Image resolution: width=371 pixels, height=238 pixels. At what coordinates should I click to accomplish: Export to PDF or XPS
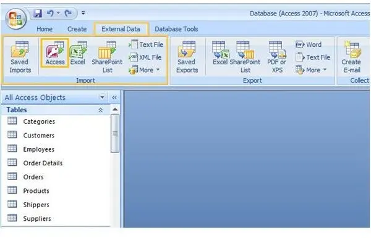[277, 57]
